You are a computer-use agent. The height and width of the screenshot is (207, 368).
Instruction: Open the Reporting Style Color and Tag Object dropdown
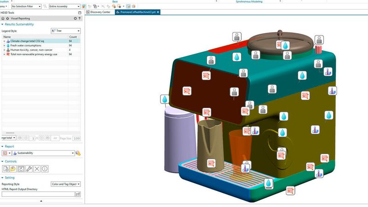66,184
